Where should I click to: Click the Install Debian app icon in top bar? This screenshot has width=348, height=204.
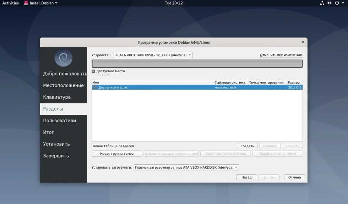(x=26, y=3)
